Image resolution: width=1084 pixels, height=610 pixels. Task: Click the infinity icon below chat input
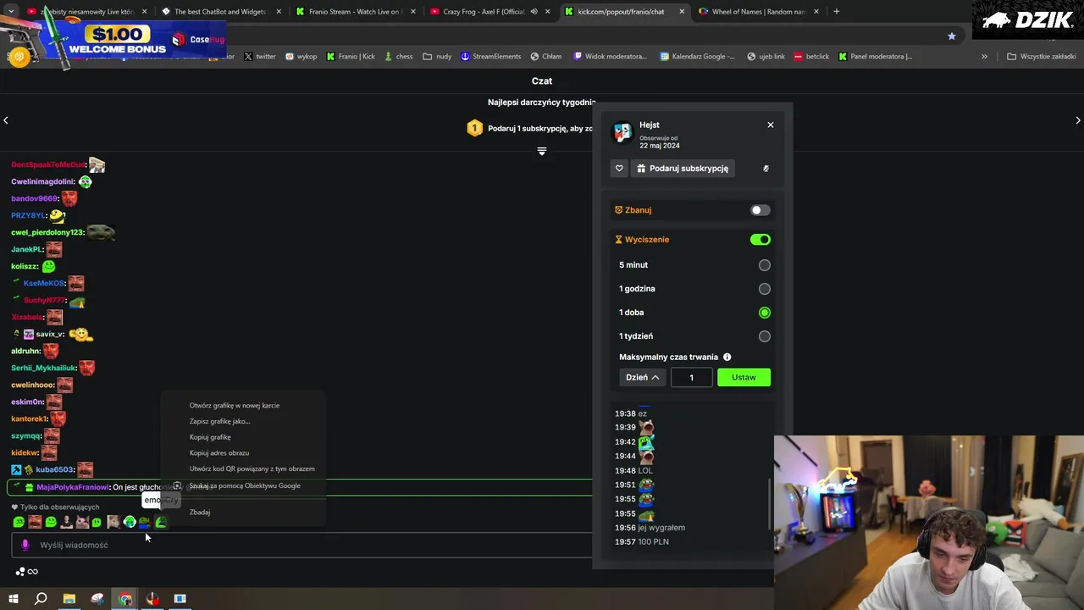(x=32, y=572)
